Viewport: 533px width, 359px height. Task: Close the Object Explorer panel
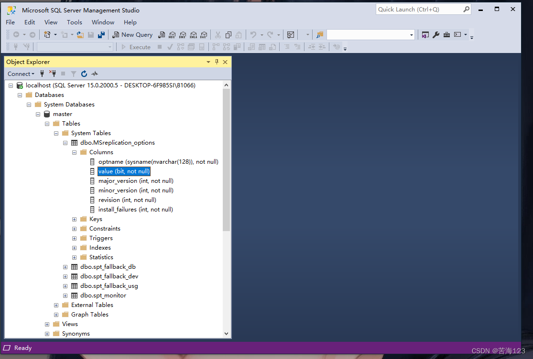[225, 62]
